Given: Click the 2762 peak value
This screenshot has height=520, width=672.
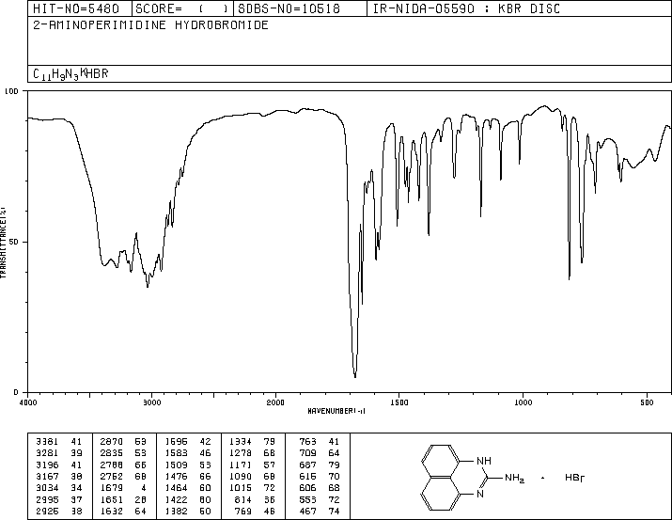Looking at the screenshot, I should (112, 476).
